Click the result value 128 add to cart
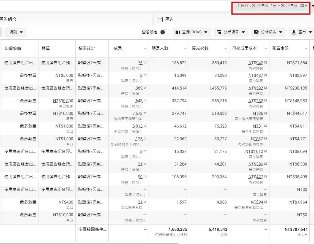 tap(139, 139)
